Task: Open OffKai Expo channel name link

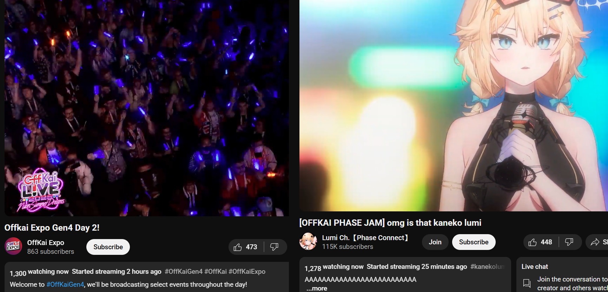Action: point(46,243)
